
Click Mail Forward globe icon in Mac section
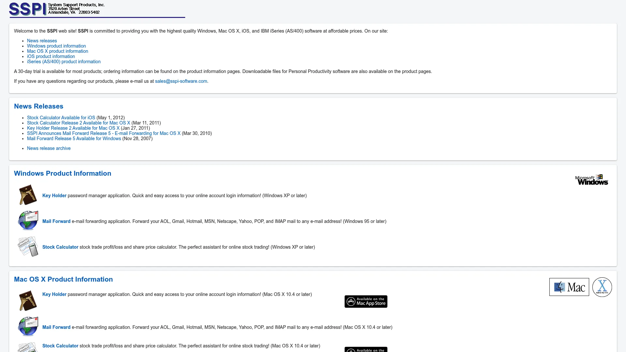coord(28,327)
